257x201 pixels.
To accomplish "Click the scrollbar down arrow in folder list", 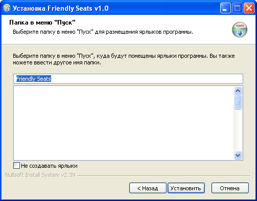I will [x=238, y=155].
